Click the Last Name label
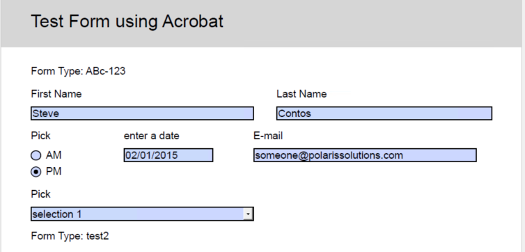Viewport: 525px width, 252px height. 301,94
